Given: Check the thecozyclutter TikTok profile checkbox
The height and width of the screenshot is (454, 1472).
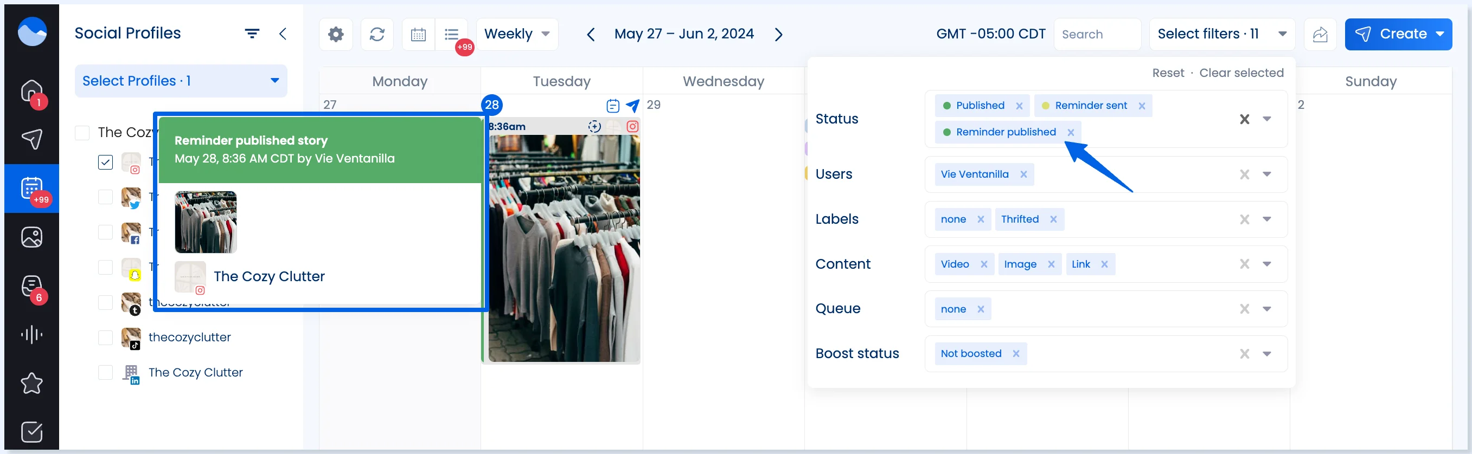Looking at the screenshot, I should coord(105,338).
